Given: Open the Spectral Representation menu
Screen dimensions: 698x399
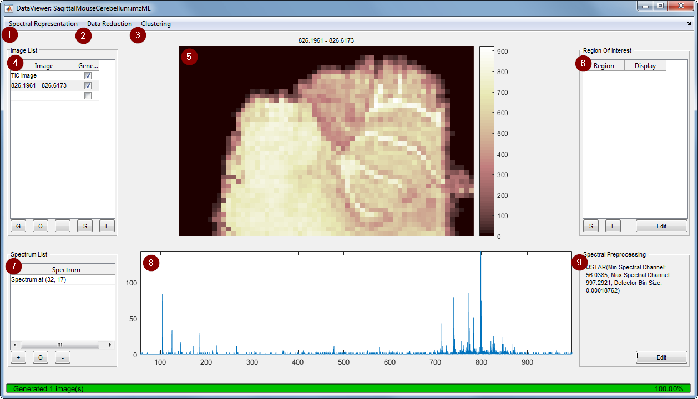Looking at the screenshot, I should click(x=43, y=24).
